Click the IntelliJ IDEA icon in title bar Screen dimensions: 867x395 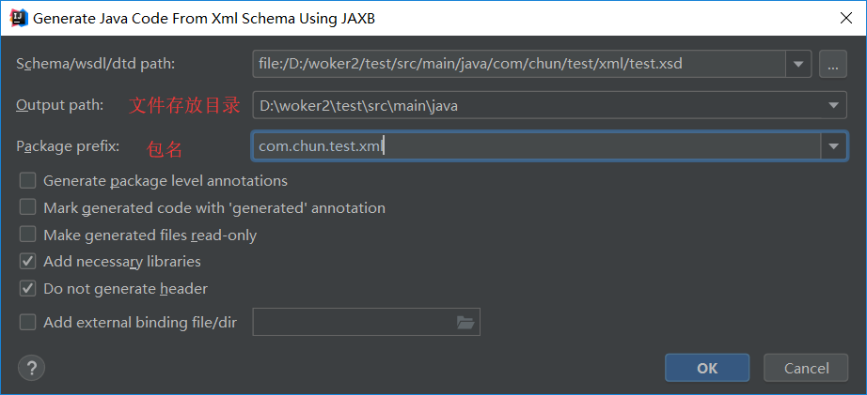16,17
